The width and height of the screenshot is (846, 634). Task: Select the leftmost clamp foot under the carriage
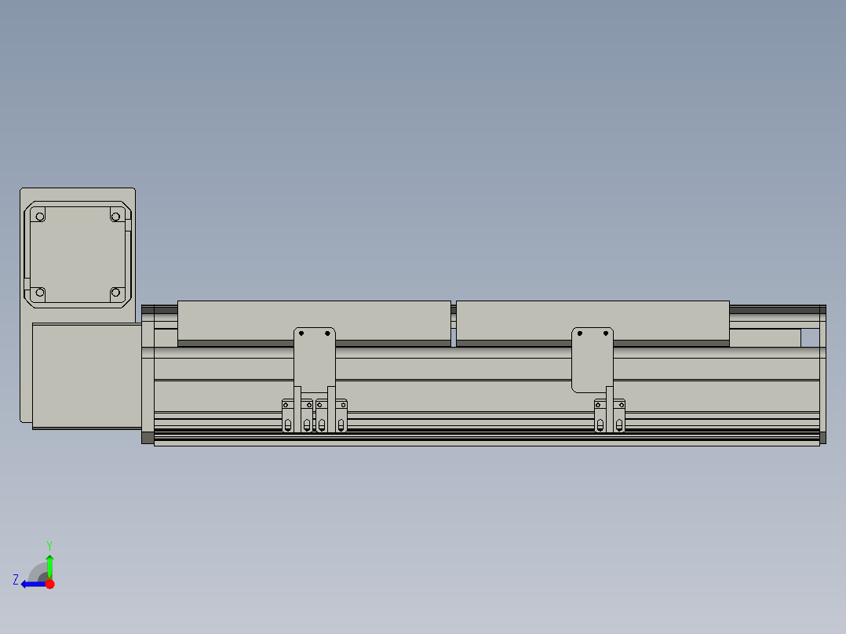pos(287,414)
